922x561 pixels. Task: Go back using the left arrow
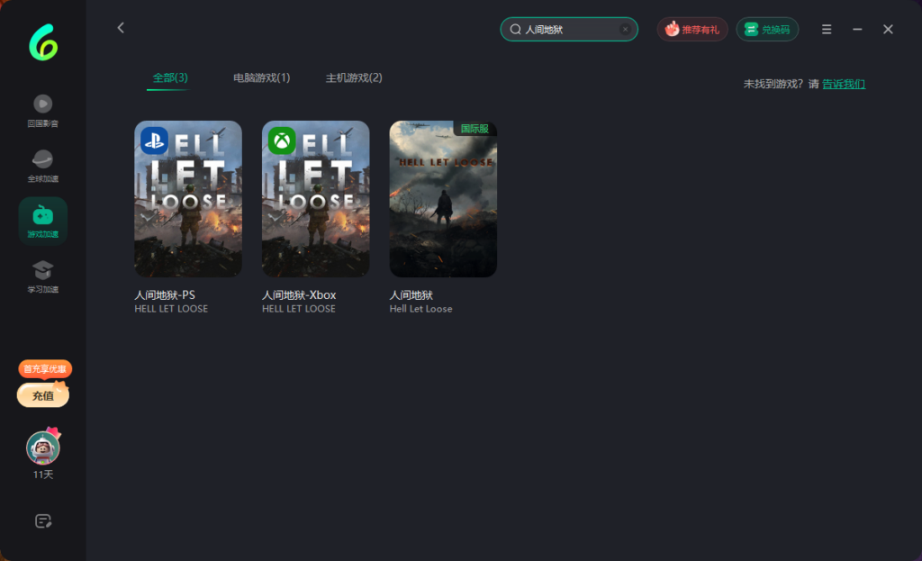pos(121,29)
